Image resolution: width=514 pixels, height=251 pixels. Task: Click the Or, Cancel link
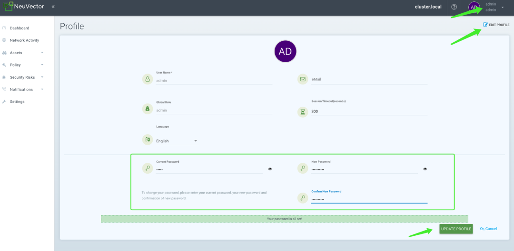(x=488, y=229)
